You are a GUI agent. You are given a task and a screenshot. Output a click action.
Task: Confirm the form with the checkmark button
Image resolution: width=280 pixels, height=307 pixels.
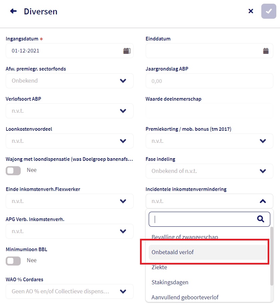269,11
